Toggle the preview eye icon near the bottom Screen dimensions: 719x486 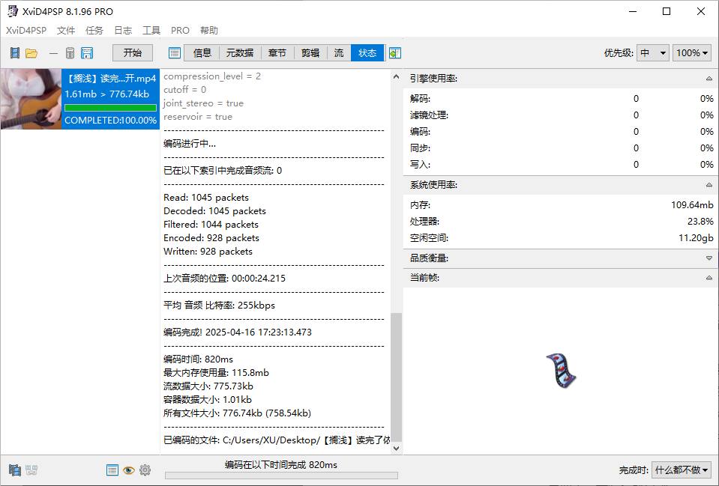click(129, 470)
